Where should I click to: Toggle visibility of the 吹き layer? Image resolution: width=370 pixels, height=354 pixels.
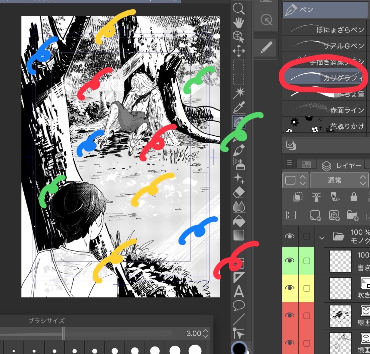coord(290,288)
